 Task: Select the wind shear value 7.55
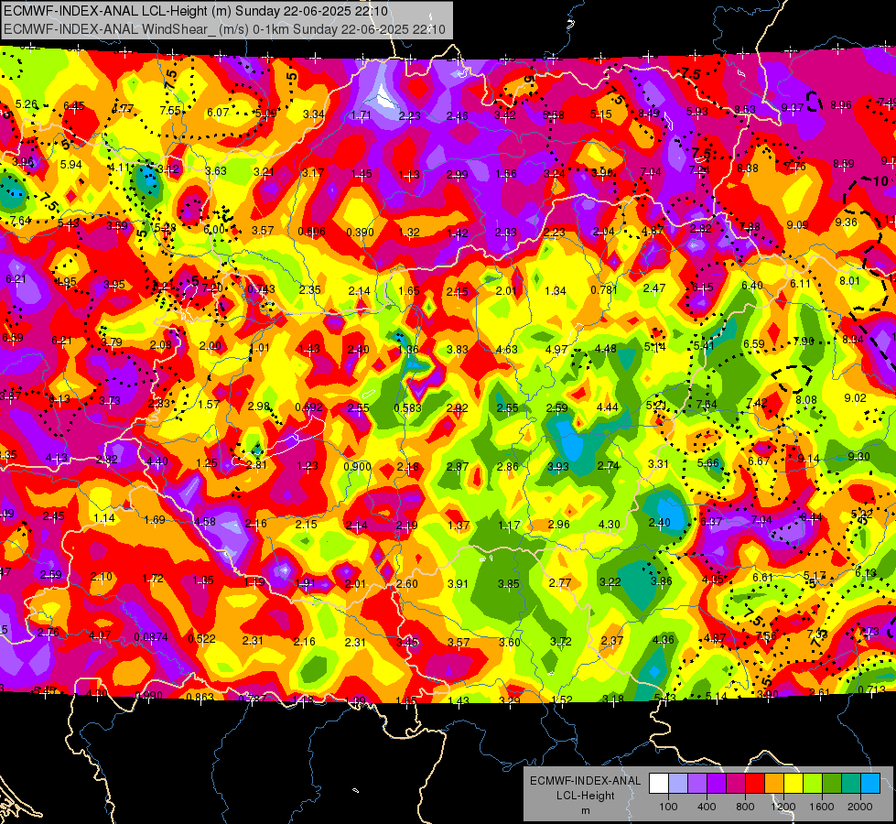(170, 111)
